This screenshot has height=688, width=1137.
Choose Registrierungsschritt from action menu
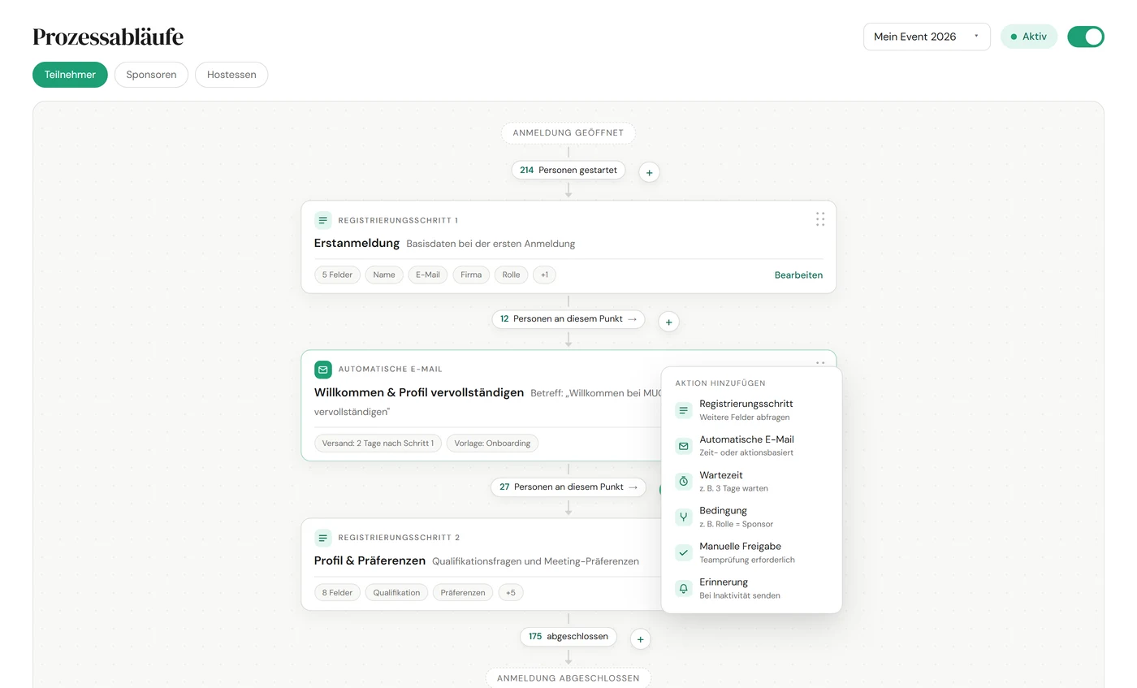coord(751,410)
